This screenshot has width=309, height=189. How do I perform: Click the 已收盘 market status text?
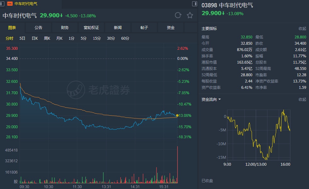207,181
